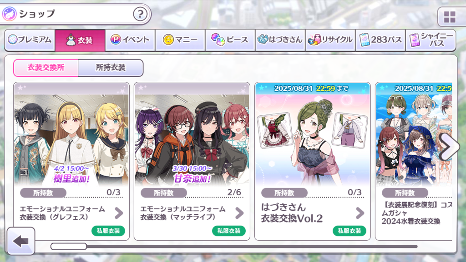Click the horizontal scrollbar handle
Image resolution: width=466 pixels, height=262 pixels.
(69, 246)
